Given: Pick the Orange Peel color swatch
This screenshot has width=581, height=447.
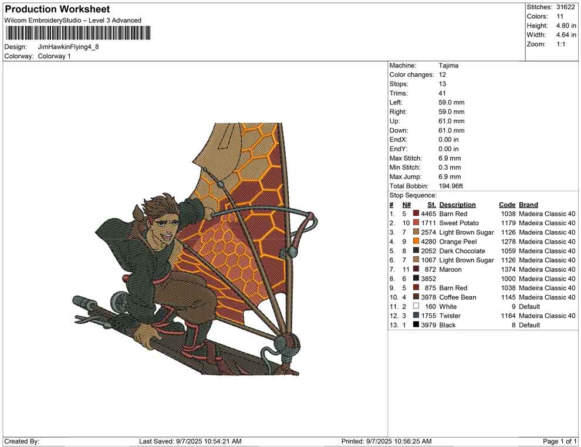Looking at the screenshot, I should click(x=416, y=242).
